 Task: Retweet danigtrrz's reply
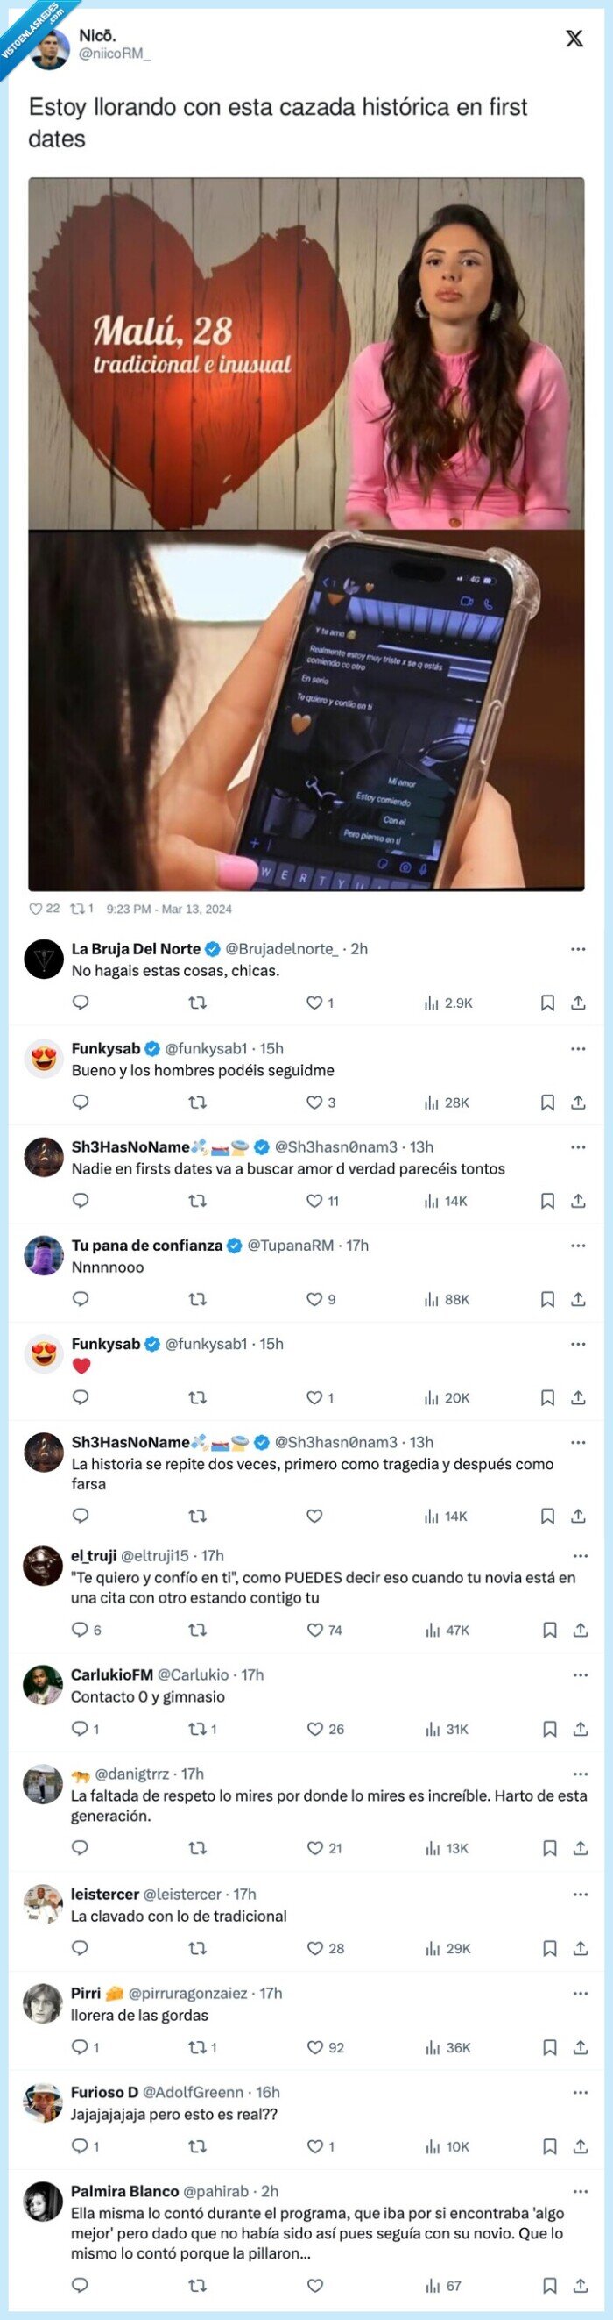[198, 1848]
